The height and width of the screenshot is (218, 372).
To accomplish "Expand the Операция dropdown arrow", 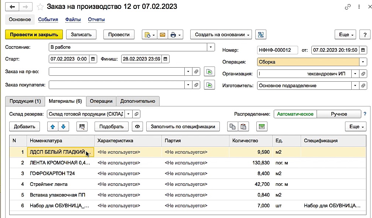I will pos(363,62).
